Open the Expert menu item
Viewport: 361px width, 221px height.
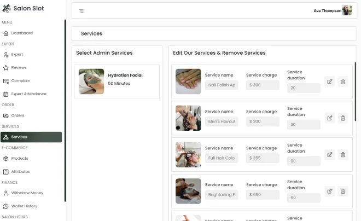point(31,55)
